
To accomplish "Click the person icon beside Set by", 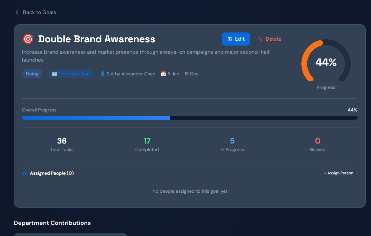I will 102,74.
